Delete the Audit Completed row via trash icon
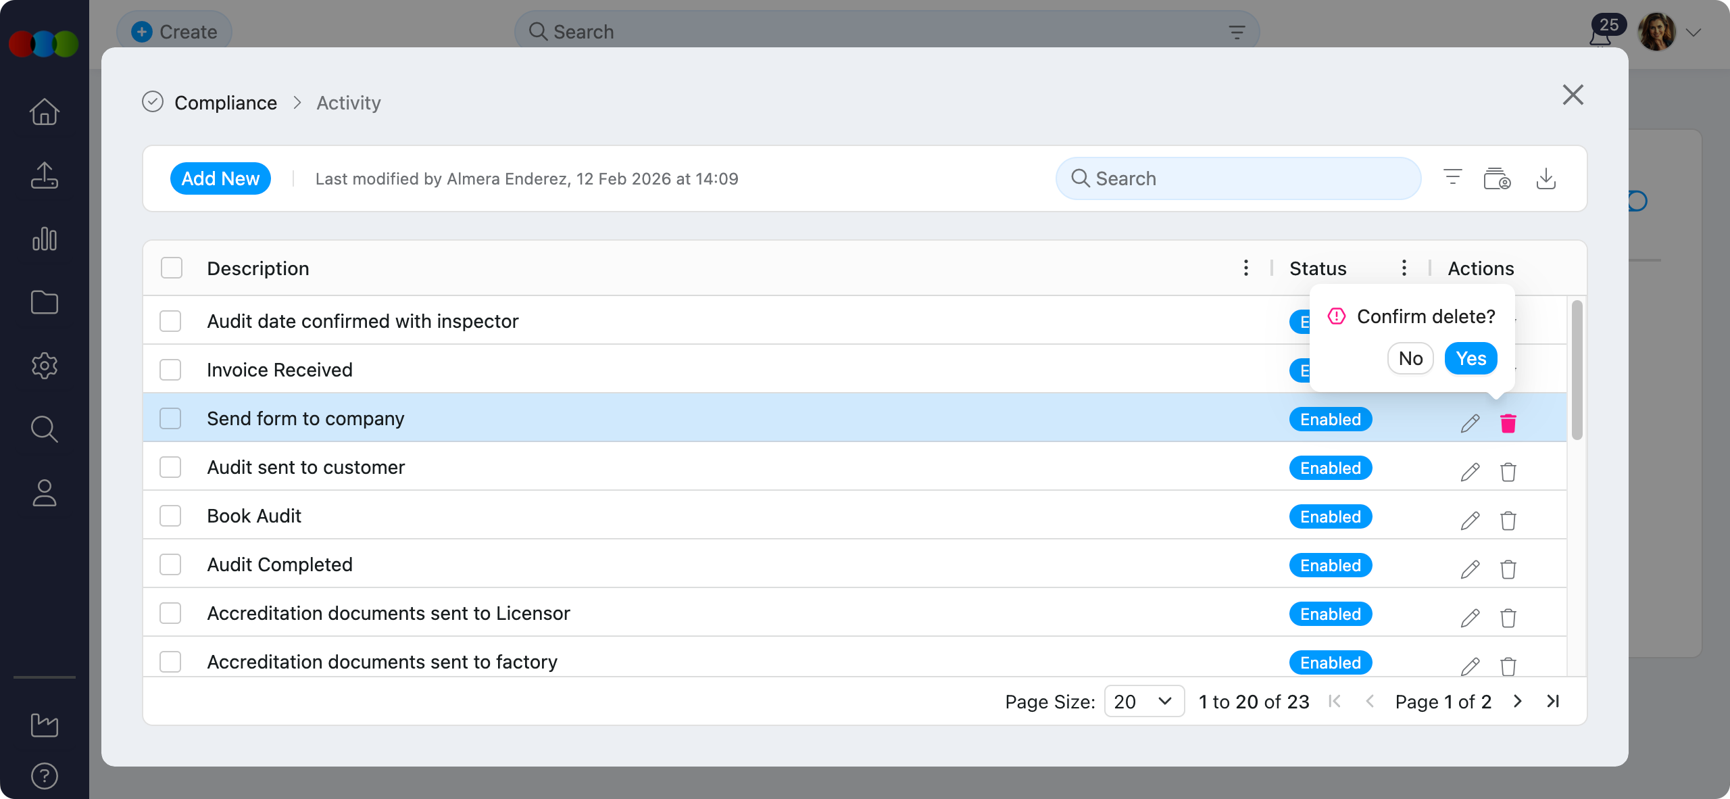 1508,569
